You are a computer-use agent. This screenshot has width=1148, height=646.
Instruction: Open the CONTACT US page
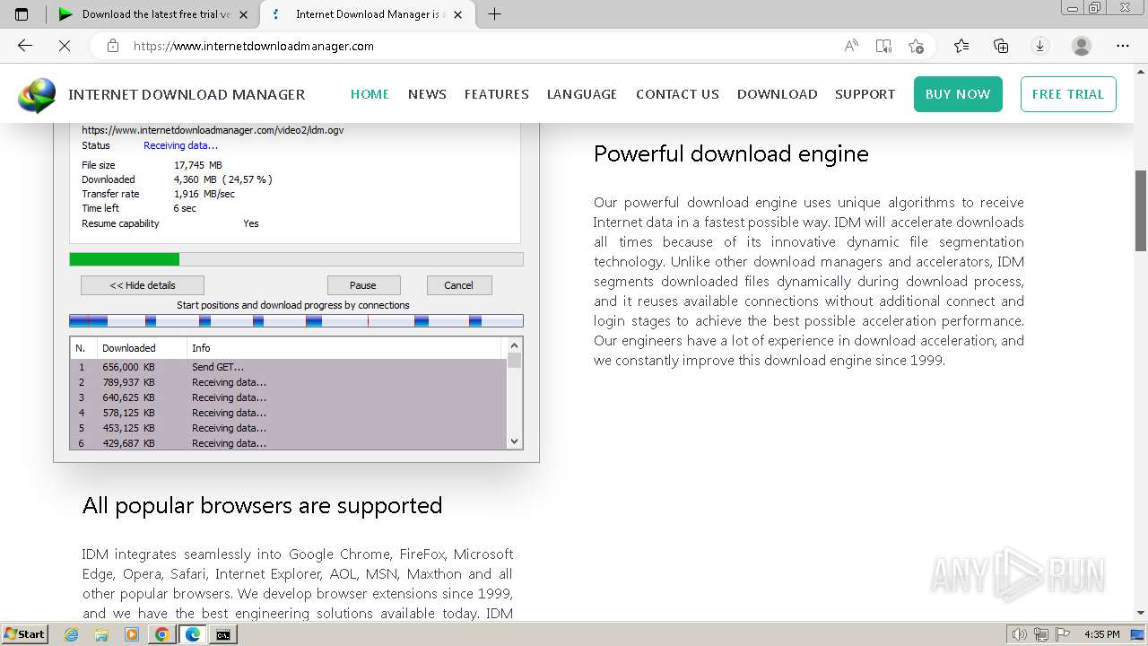pos(677,94)
